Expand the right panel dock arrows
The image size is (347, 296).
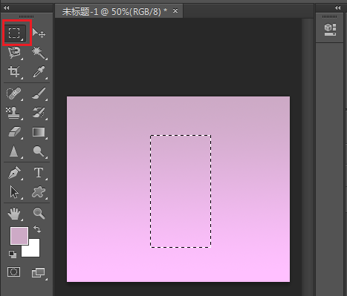[338, 7]
